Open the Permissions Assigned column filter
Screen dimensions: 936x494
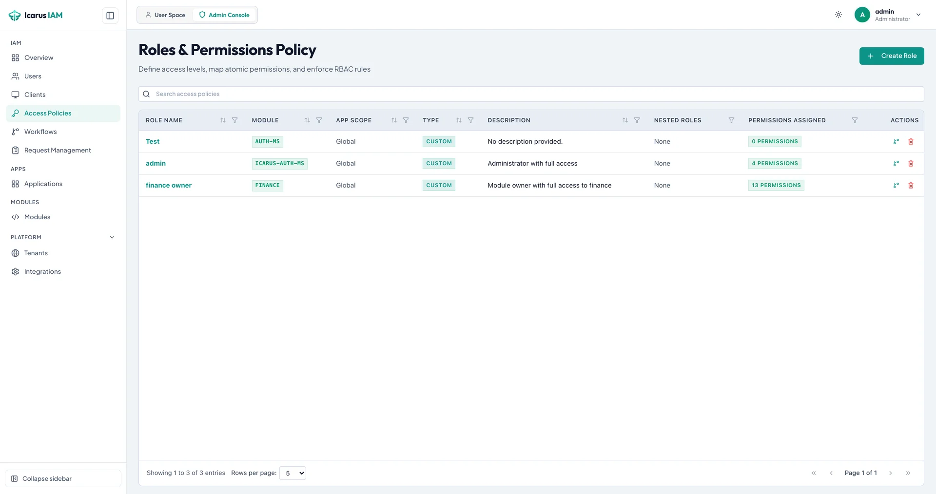pyautogui.click(x=855, y=120)
